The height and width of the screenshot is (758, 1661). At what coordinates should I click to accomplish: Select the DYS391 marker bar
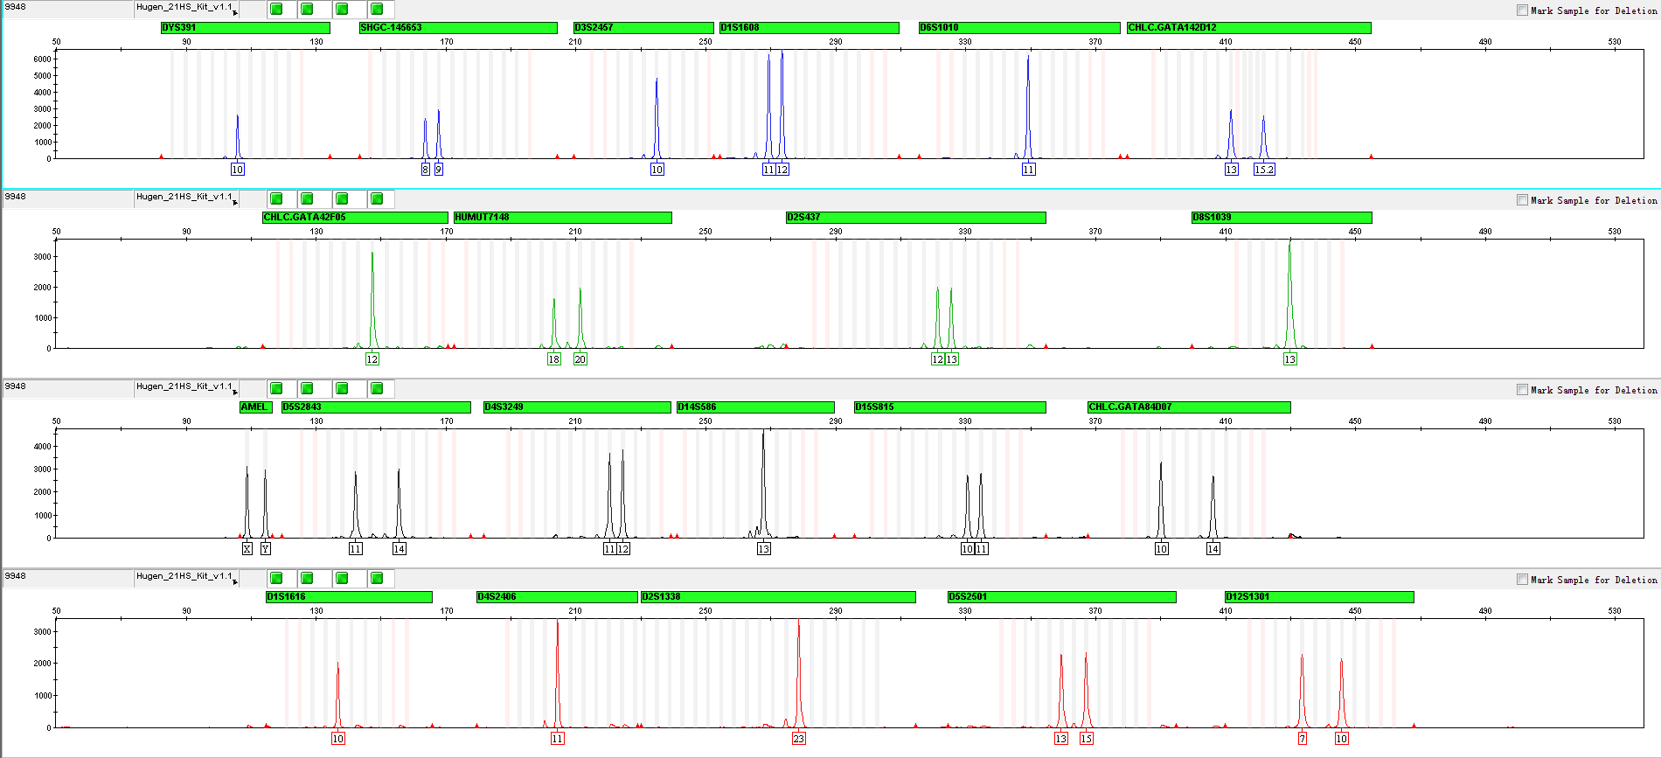(245, 28)
